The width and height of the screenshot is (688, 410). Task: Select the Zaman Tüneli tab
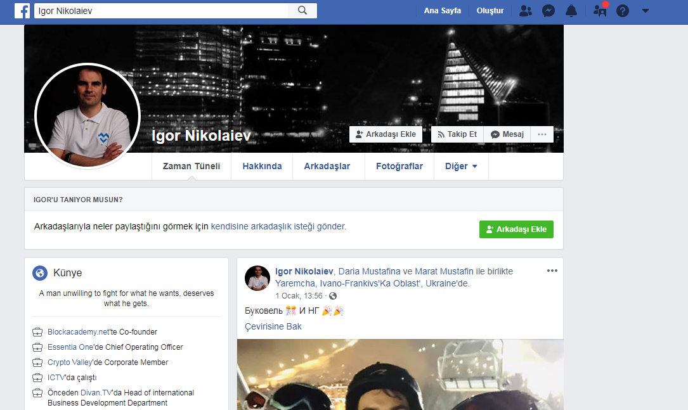pos(191,166)
